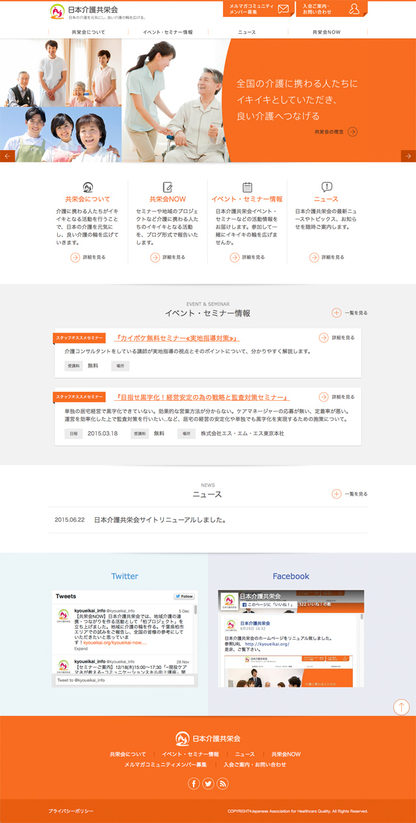Screen dimensions: 416x823
Task: Open Facebook icon in footer
Action: click(x=194, y=783)
